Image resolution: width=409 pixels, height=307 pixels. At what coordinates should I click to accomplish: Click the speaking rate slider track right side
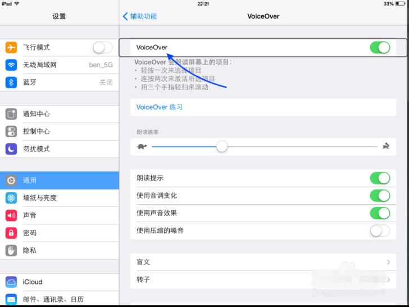pos(303,147)
